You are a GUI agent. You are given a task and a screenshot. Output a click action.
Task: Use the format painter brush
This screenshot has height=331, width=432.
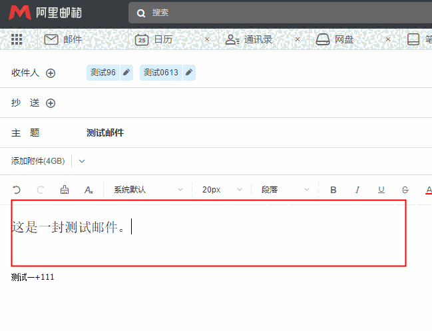coord(65,190)
